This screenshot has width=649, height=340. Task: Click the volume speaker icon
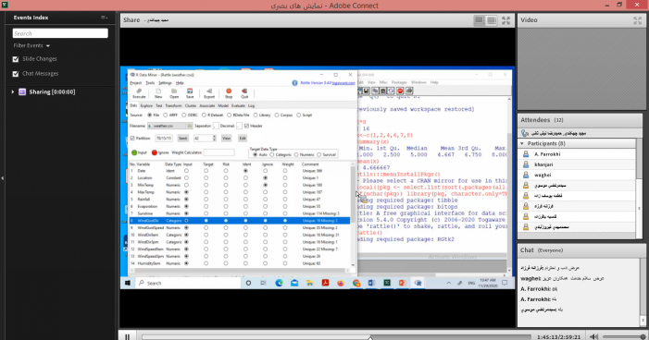pos(594,336)
